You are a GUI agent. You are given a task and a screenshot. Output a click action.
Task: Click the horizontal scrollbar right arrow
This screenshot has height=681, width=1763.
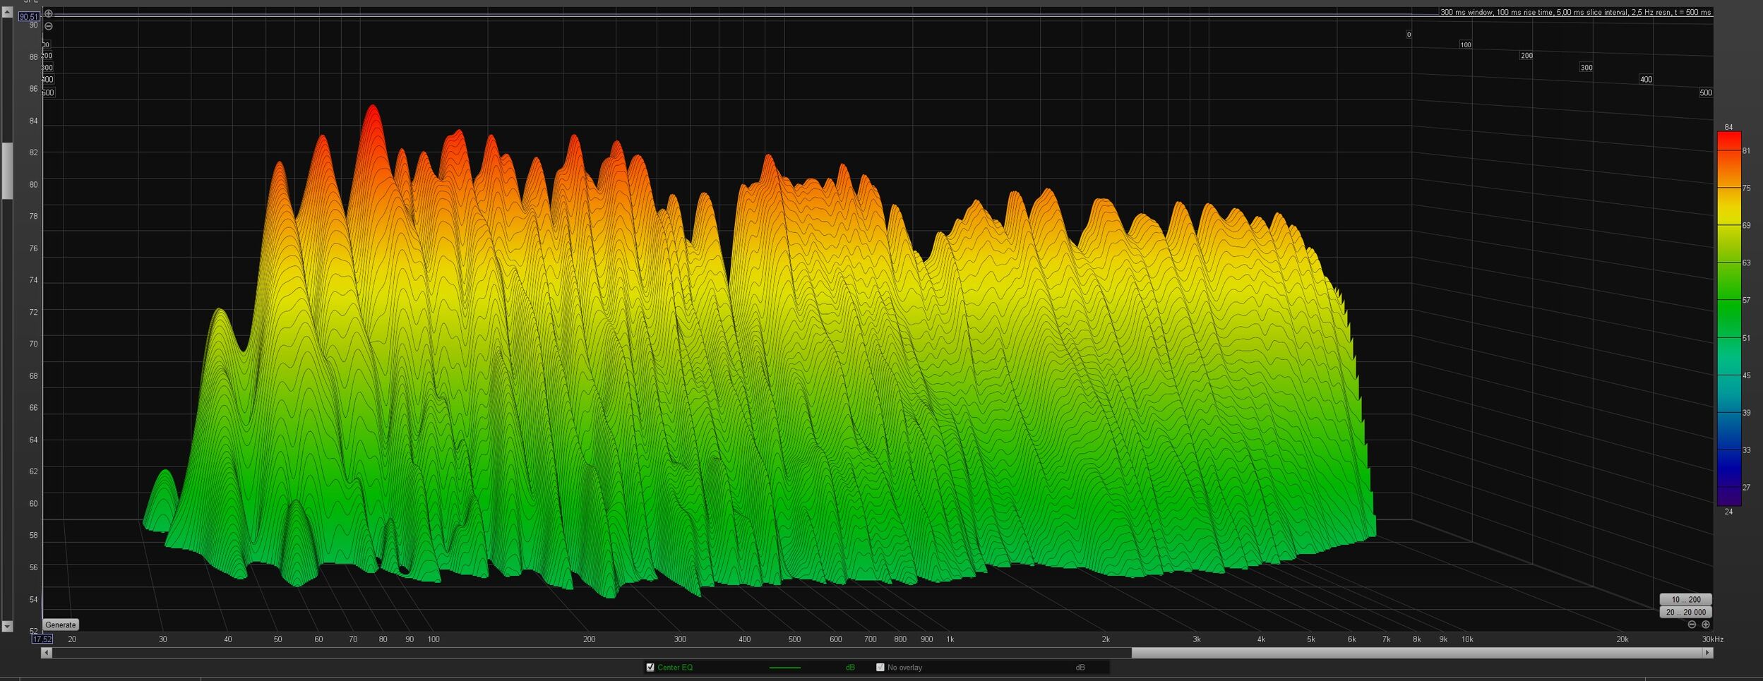coord(1707,653)
